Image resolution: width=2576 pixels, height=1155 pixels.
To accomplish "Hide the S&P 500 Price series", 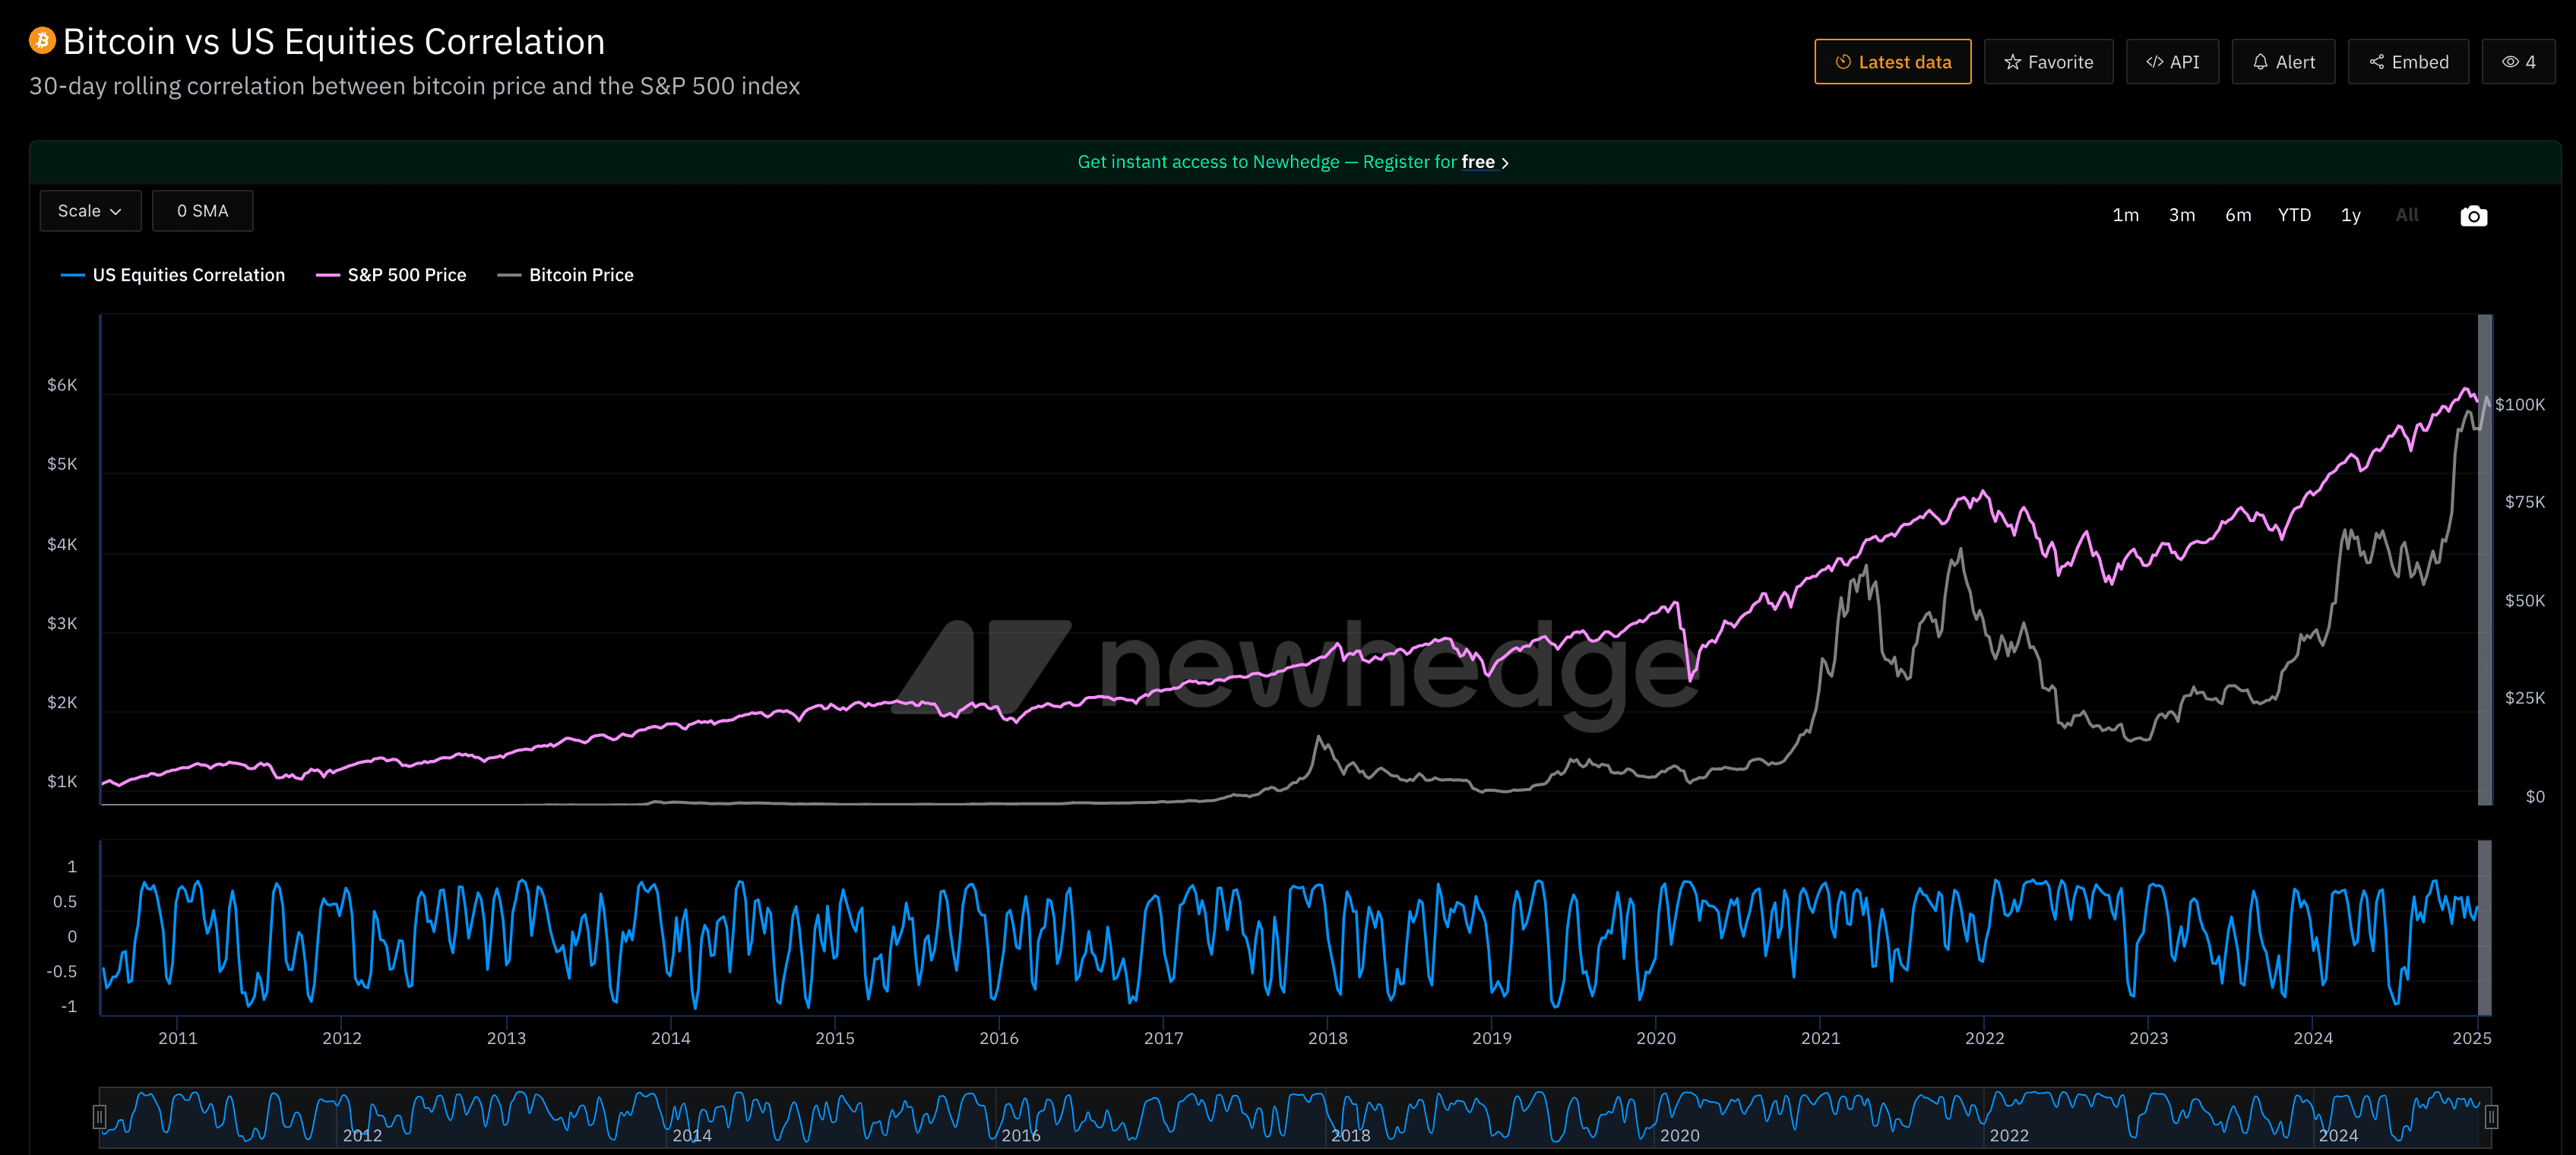I will point(391,275).
